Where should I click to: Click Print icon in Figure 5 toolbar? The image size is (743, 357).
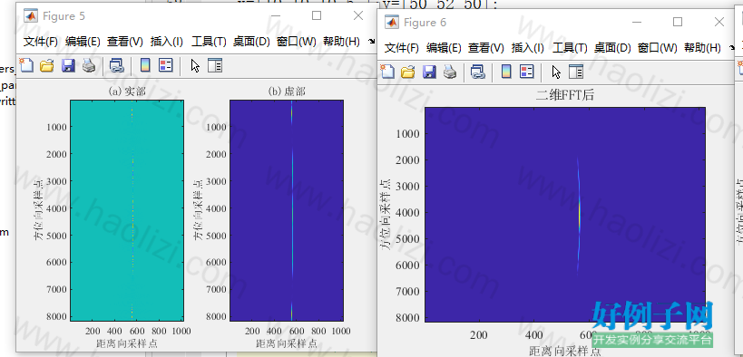tap(89, 65)
